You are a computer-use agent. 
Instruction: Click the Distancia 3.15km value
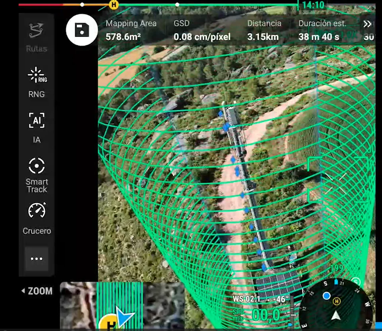263,37
